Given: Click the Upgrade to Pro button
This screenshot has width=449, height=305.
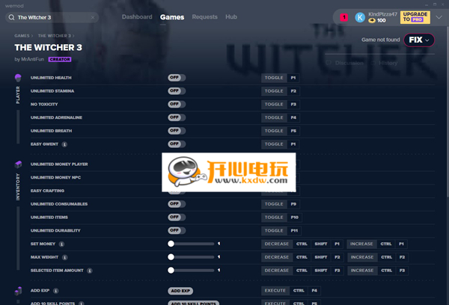Looking at the screenshot, I should pyautogui.click(x=415, y=17).
